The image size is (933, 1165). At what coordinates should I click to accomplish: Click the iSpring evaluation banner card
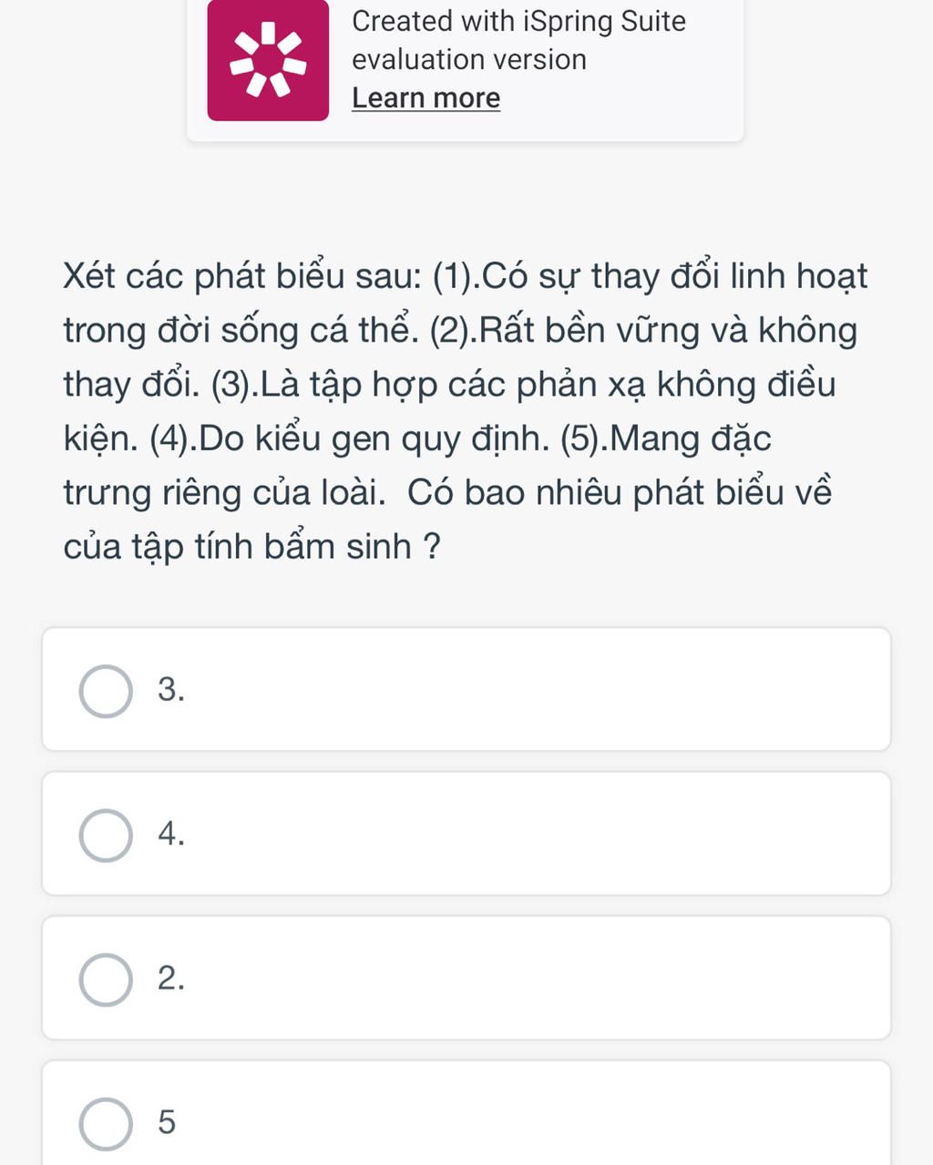click(466, 70)
